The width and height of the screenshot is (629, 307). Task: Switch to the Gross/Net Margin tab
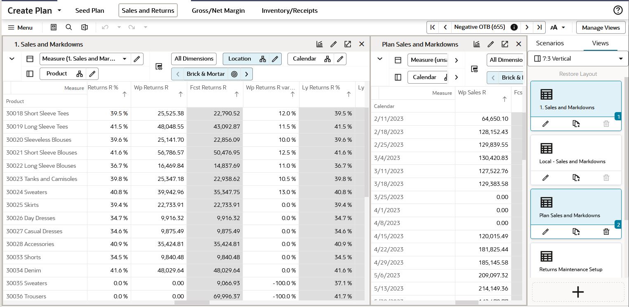(218, 11)
